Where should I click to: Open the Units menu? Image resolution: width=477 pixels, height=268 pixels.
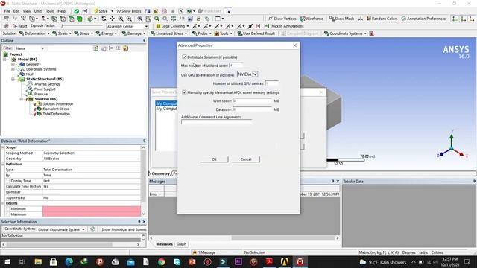(38, 11)
